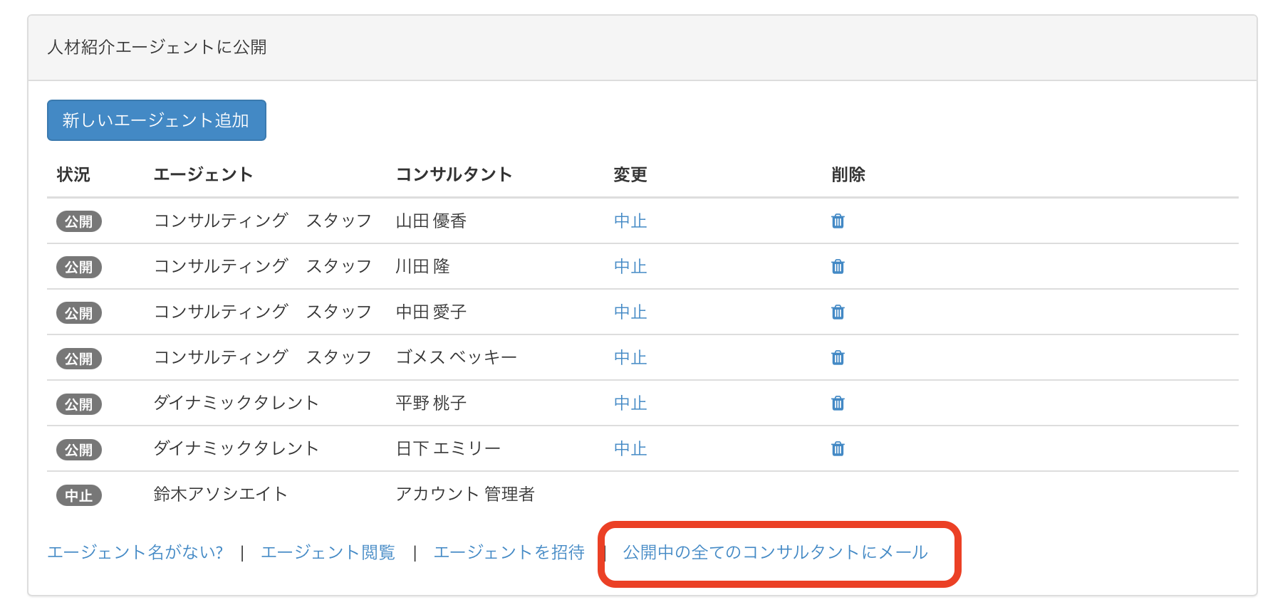The width and height of the screenshot is (1285, 612).
Task: Click 中止 status badge for 鈴木アソシエイト
Action: point(78,495)
